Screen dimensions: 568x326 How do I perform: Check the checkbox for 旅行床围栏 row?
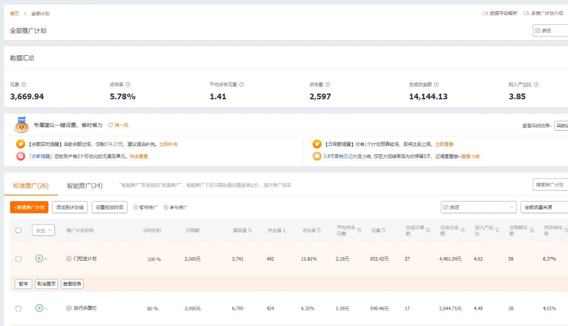19,308
